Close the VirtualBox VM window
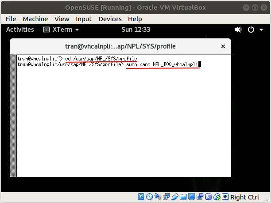Image resolution: width=271 pixels, height=203 pixels. 264,8
